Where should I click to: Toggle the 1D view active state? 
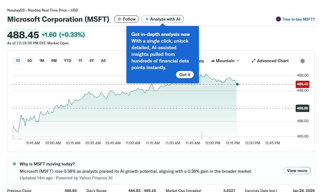coord(18,60)
